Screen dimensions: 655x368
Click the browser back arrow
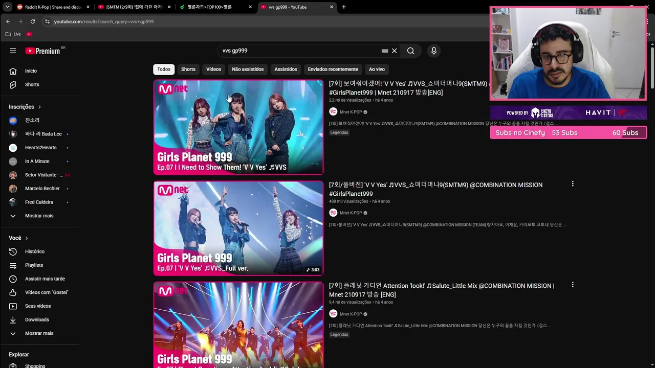pyautogui.click(x=8, y=21)
